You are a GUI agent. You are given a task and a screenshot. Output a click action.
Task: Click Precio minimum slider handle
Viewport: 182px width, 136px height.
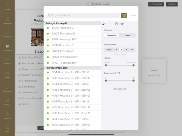tap(106, 65)
